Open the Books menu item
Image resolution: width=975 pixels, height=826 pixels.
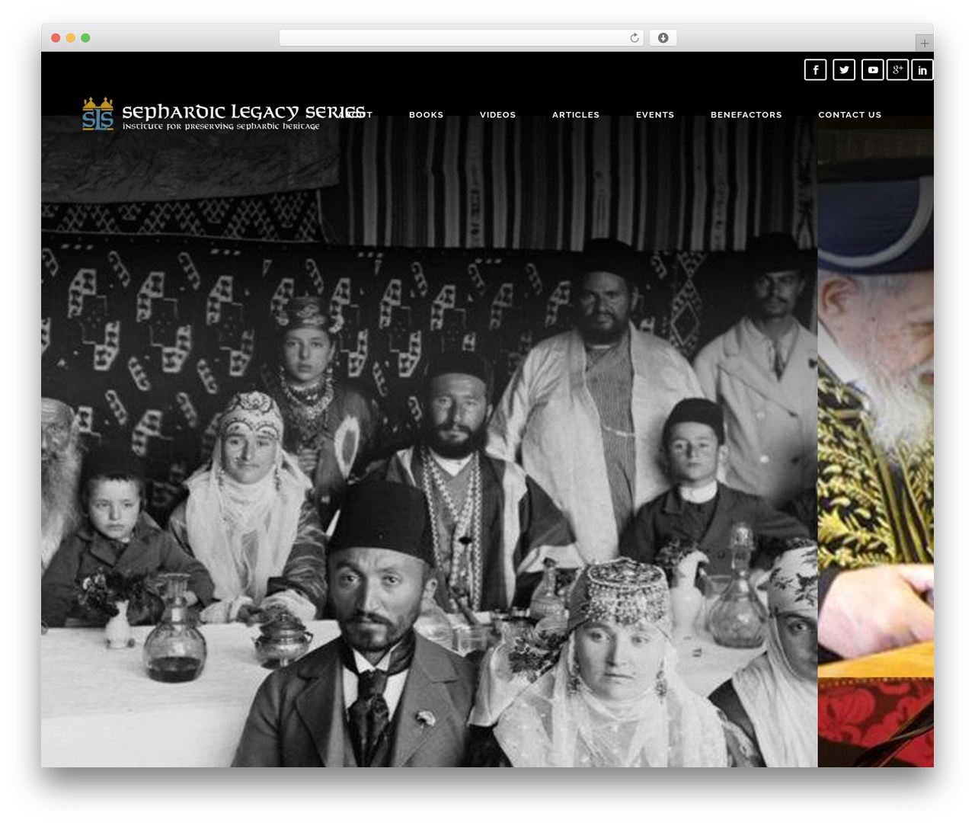pos(426,115)
